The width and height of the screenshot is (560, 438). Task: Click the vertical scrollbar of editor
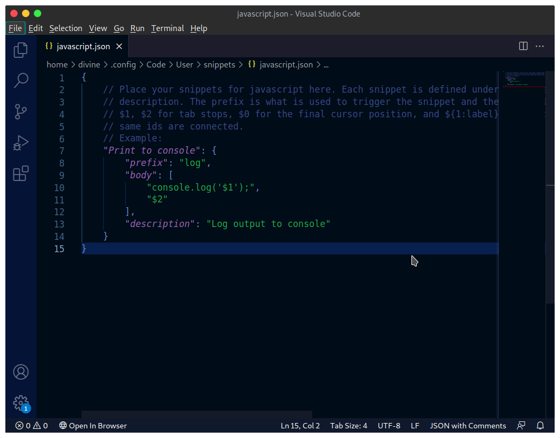pyautogui.click(x=550, y=187)
